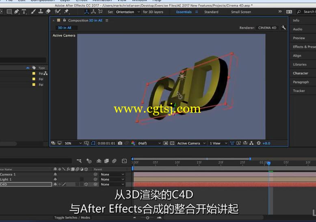Toggle composition viewer lock icon

pos(65,20)
